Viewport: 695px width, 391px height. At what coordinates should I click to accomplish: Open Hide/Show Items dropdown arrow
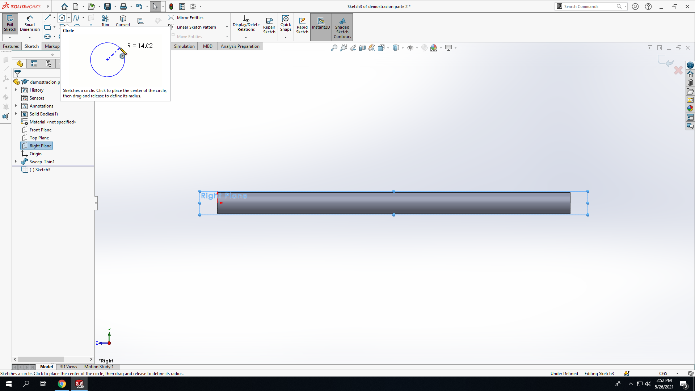tap(417, 48)
